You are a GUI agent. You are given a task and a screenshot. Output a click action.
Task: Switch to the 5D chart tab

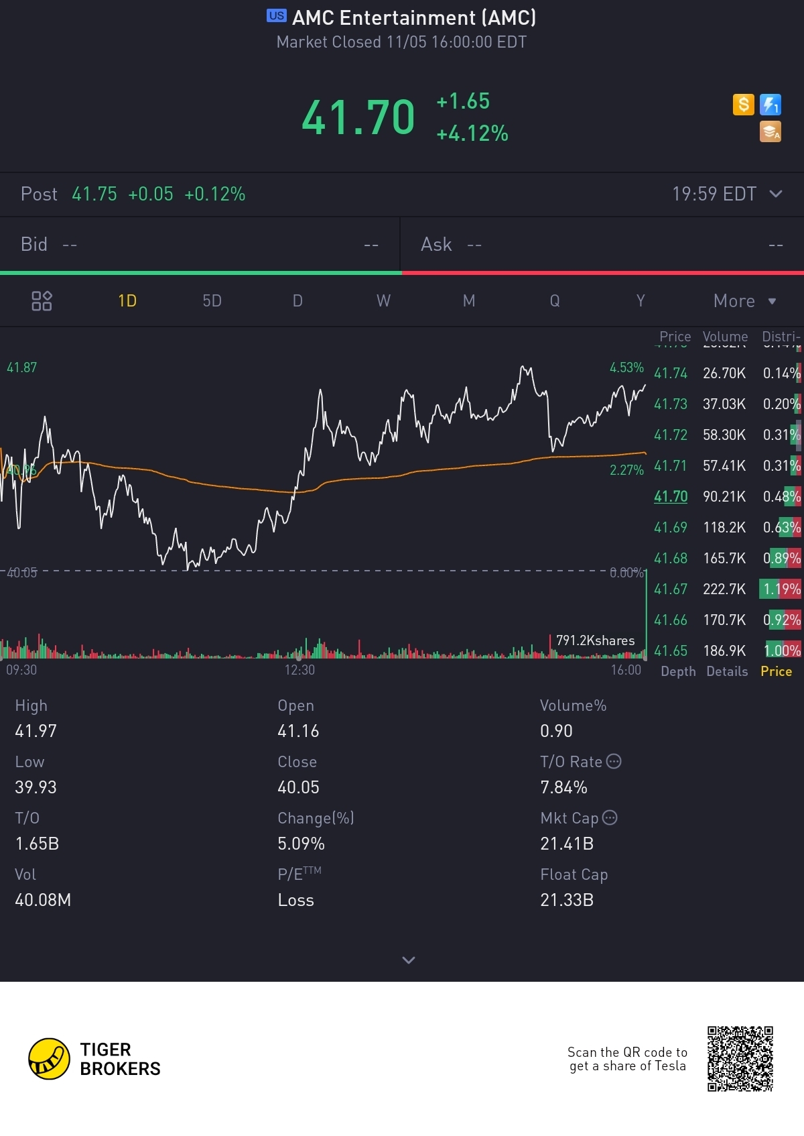coord(212,301)
